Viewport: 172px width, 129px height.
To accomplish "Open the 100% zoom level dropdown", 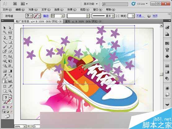I will point(25,127).
